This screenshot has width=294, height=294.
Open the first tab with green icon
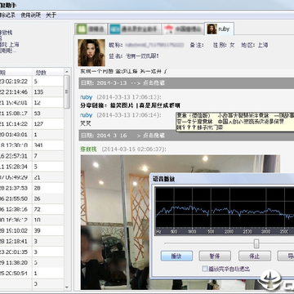click(x=91, y=29)
